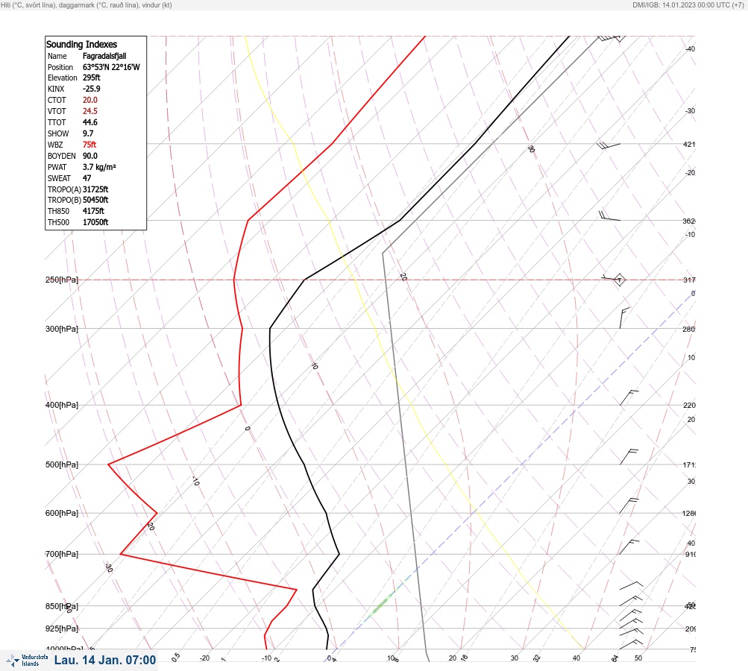
Task: Click the SHOW value 9.7
Action: coord(88,133)
